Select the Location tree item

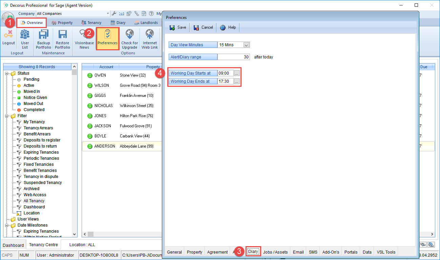point(32,213)
